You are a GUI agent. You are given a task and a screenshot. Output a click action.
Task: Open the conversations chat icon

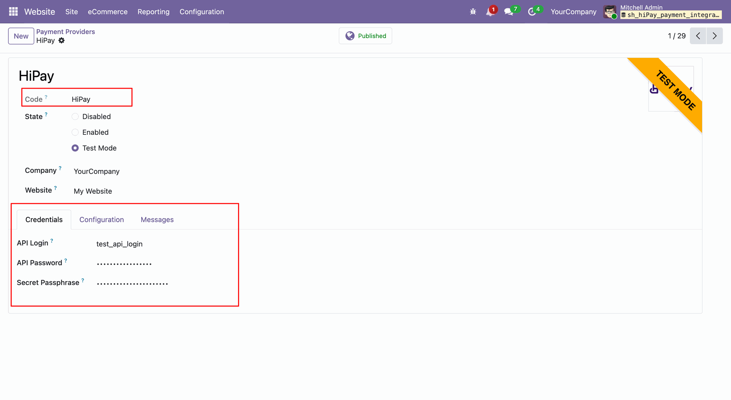pyautogui.click(x=509, y=12)
